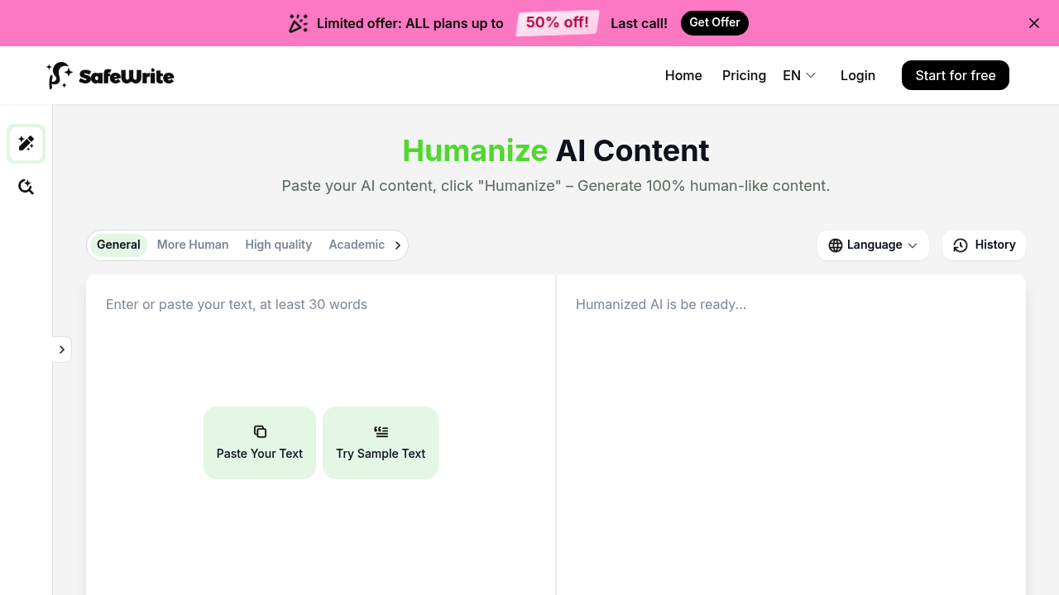This screenshot has height=595, width=1059.
Task: Switch to More Human mode
Action: [x=193, y=245]
